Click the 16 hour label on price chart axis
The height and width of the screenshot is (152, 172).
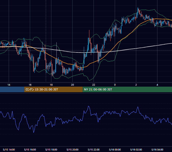click(30, 85)
